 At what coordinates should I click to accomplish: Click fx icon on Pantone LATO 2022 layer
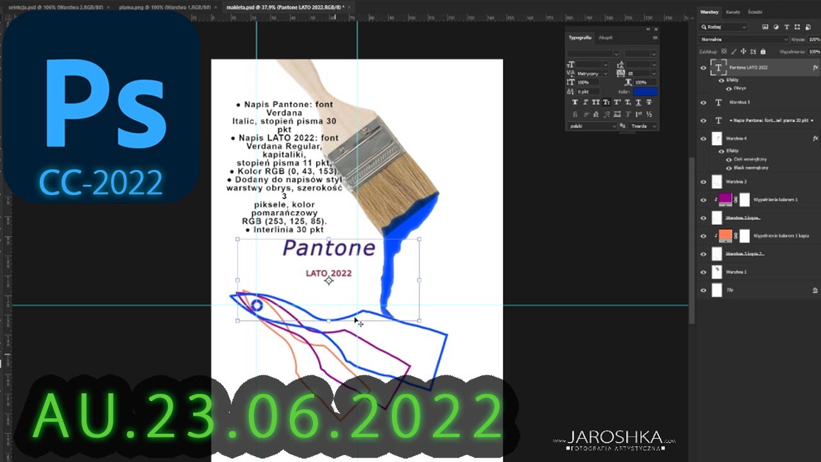[x=815, y=67]
